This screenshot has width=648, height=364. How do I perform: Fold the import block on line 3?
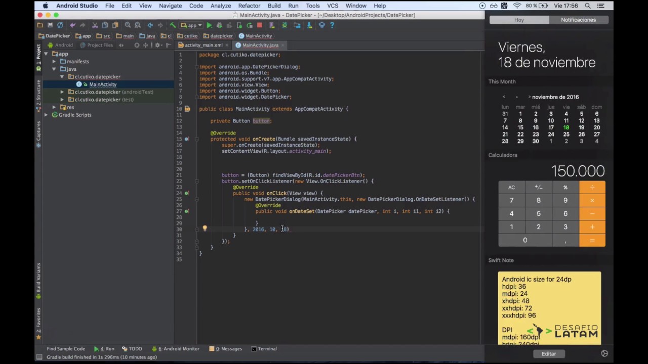pos(197,67)
